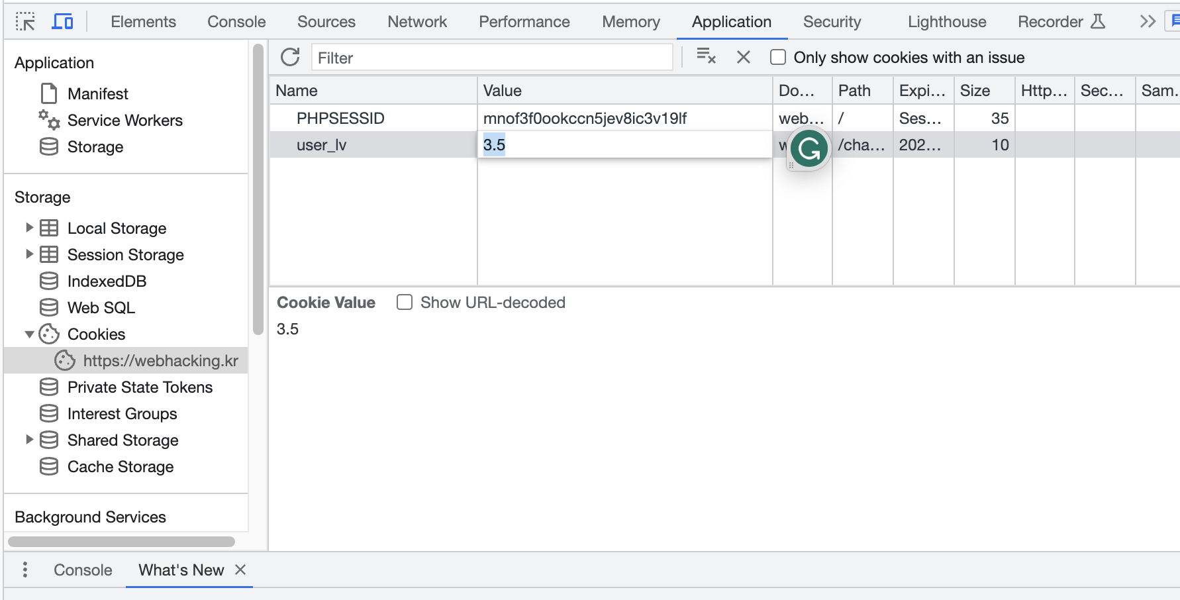Click the Shared Storage database icon

[49, 440]
